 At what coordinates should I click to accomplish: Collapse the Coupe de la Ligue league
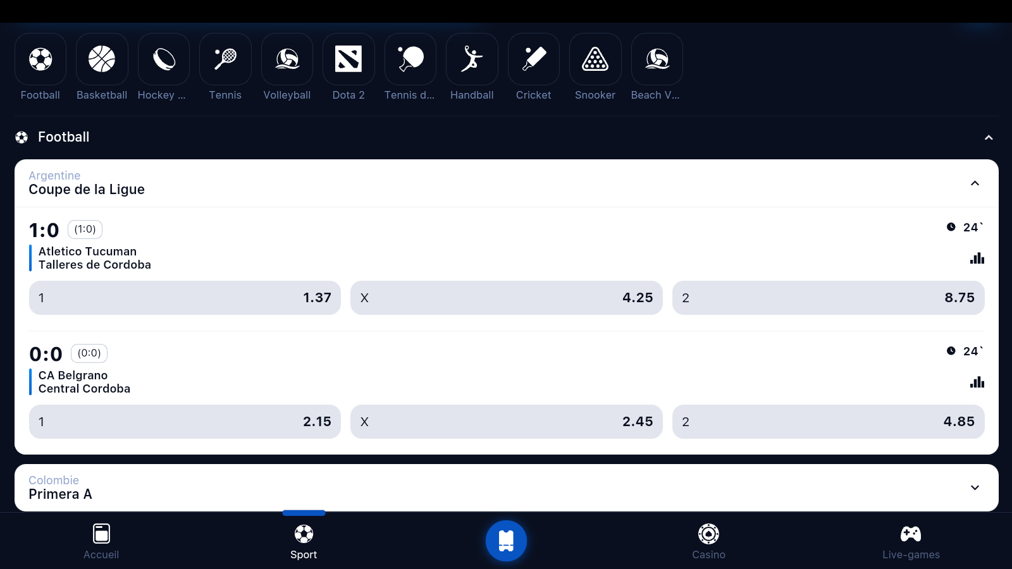(975, 183)
